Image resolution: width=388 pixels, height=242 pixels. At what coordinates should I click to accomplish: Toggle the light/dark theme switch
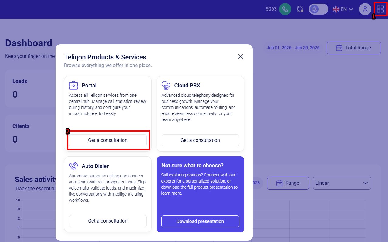click(319, 9)
